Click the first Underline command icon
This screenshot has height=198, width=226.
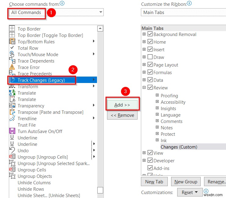point(12,137)
